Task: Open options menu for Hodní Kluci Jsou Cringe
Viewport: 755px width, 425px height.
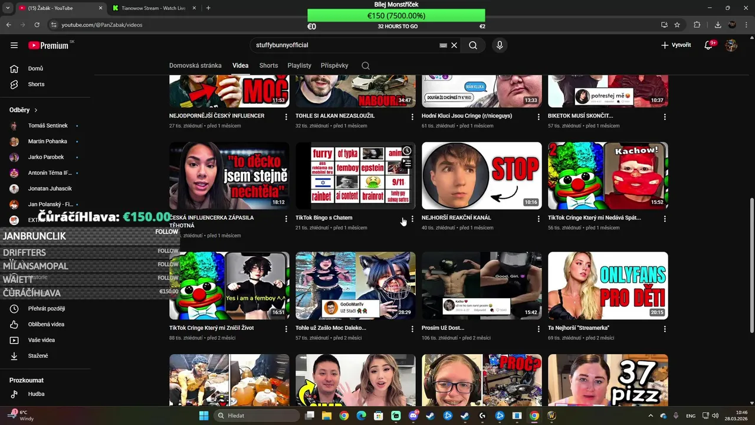Action: pos(539,117)
